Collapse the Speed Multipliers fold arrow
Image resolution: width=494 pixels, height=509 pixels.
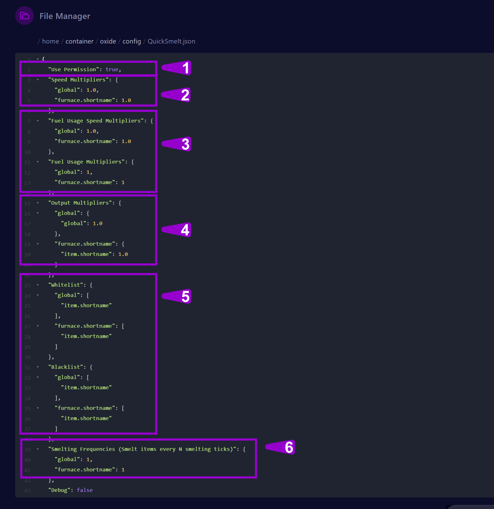coord(38,80)
